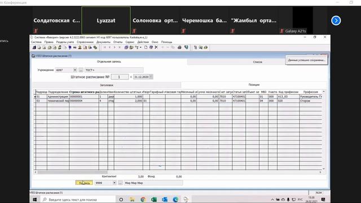Screen dimensions: 361x203
Task: Select cell 00000004 in table
Action: pos(84,101)
